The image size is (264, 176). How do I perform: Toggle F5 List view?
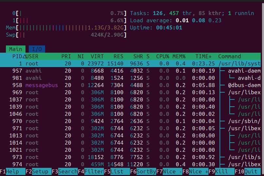coord(116,171)
